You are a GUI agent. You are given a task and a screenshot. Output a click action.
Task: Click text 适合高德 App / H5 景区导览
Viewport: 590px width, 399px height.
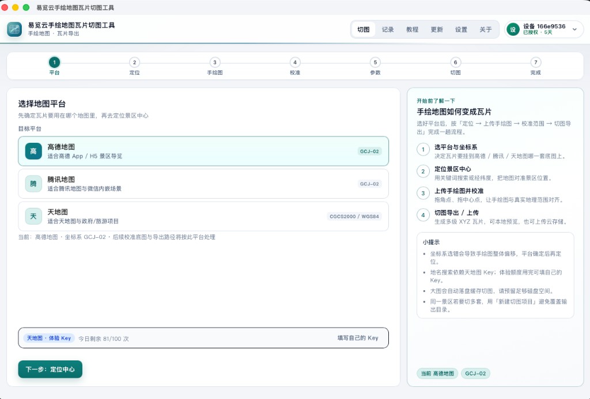pos(85,156)
